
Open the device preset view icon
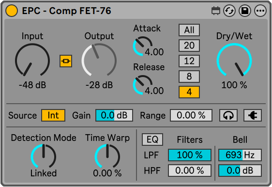[216, 11]
